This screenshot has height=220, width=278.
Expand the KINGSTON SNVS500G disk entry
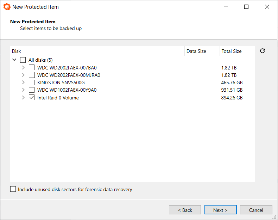23,82
